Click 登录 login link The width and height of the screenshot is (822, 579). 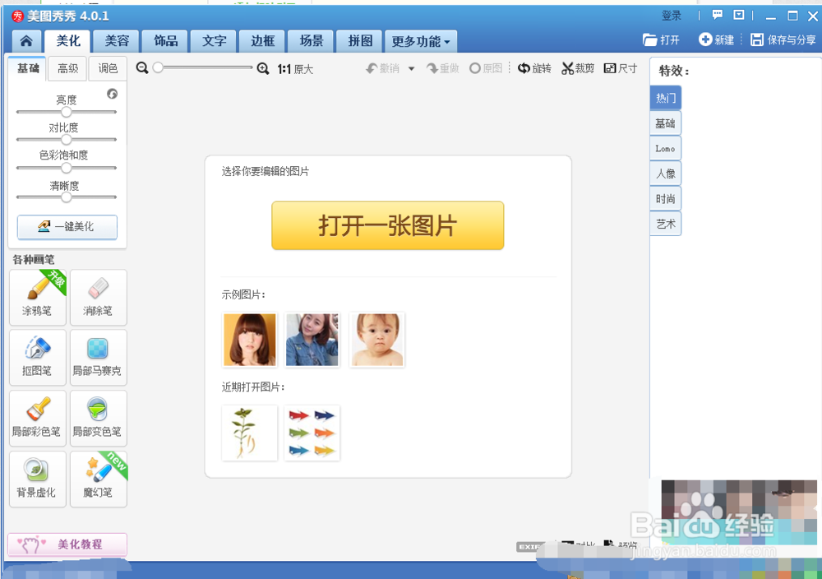coord(671,16)
